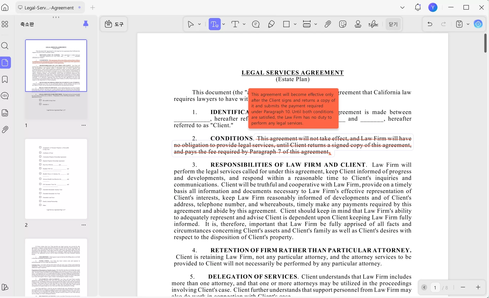This screenshot has height=298, width=489.
Task: Select the sticker tool icon
Action: (x=343, y=24)
